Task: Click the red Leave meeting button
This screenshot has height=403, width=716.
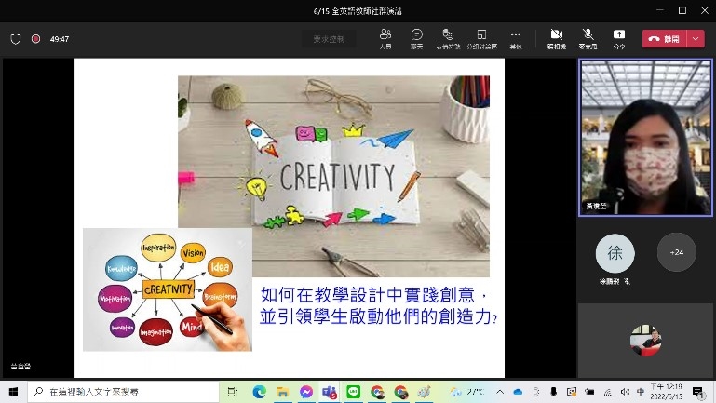Action: 664,39
